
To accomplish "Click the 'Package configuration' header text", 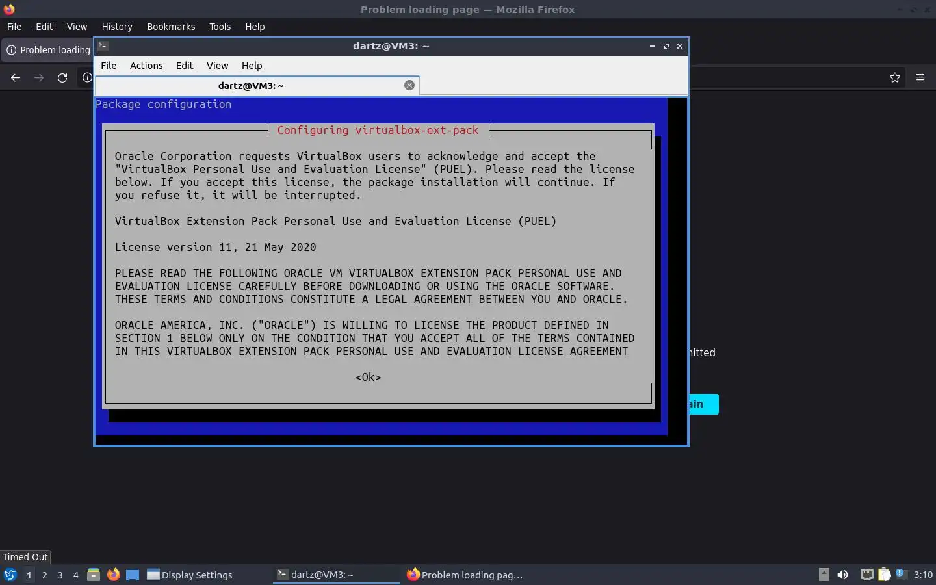I will (x=164, y=104).
